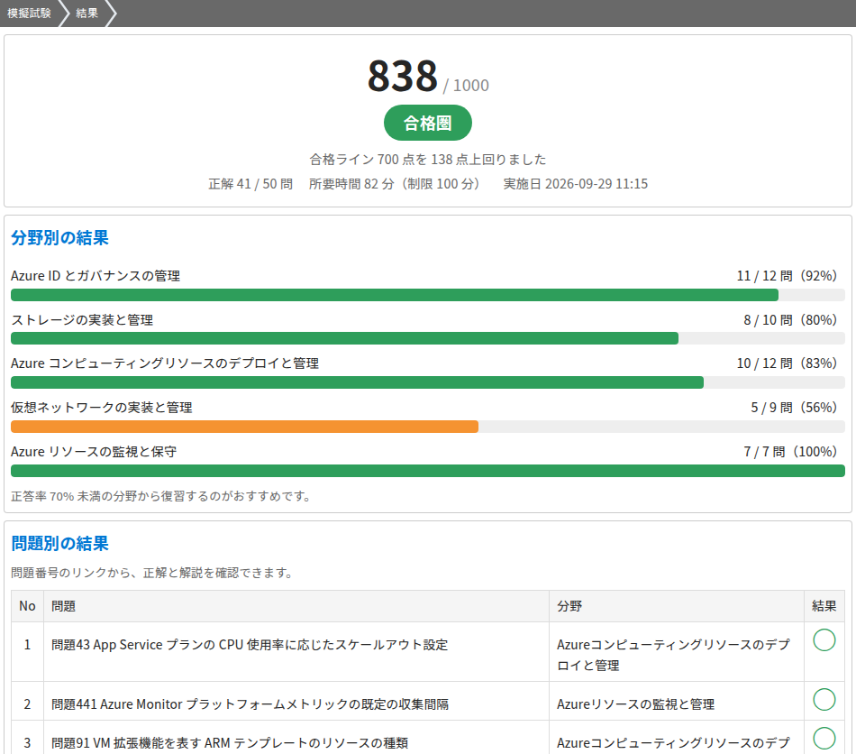The image size is (856, 754).
Task: Click the correct circle icon for row 1
Action: click(824, 639)
